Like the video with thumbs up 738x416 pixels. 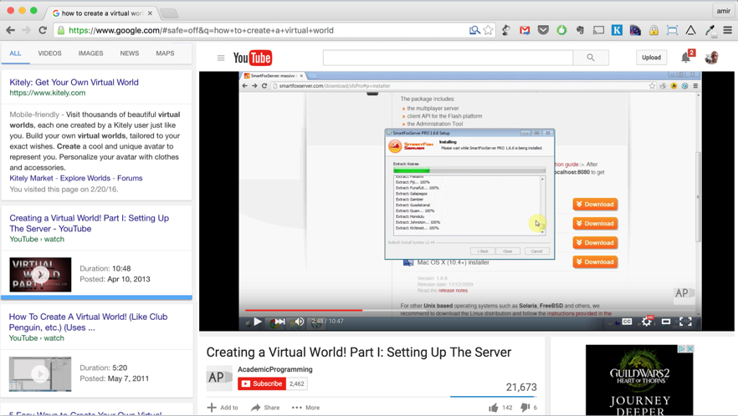[x=494, y=408]
